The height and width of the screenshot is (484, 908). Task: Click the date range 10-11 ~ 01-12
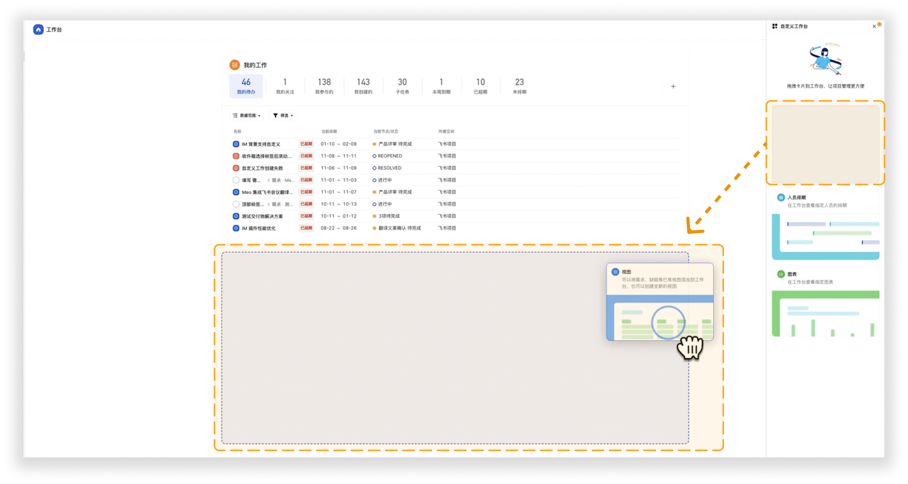coord(339,216)
